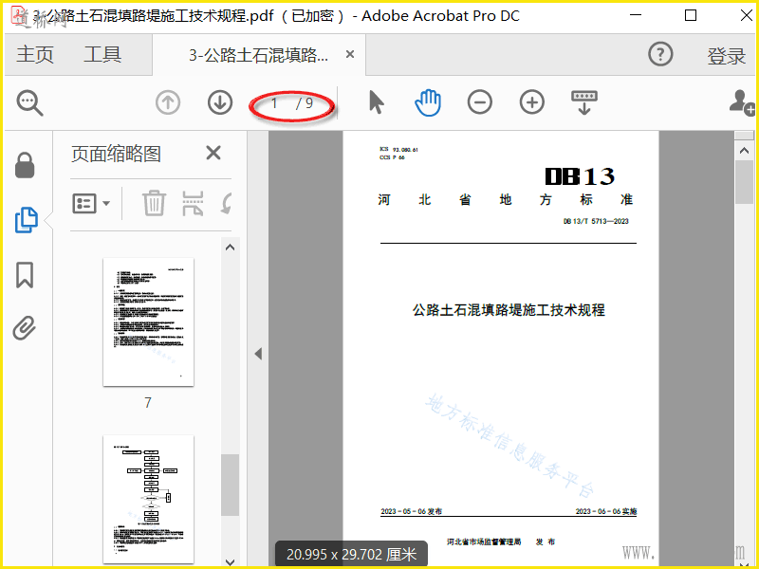Viewport: 759px width, 569px height.
Task: Click the thumbnails panel scrollbar thumb
Action: point(230,485)
